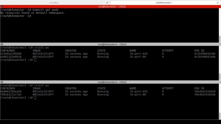Click 'crictl ps' command in k3sworker1 pane
221x124 pixels.
41,48
